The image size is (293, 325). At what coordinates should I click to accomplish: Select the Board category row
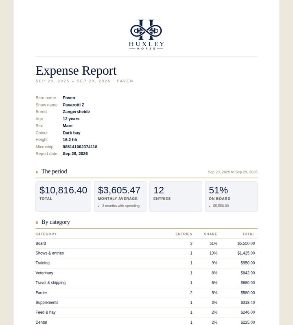[146, 243]
